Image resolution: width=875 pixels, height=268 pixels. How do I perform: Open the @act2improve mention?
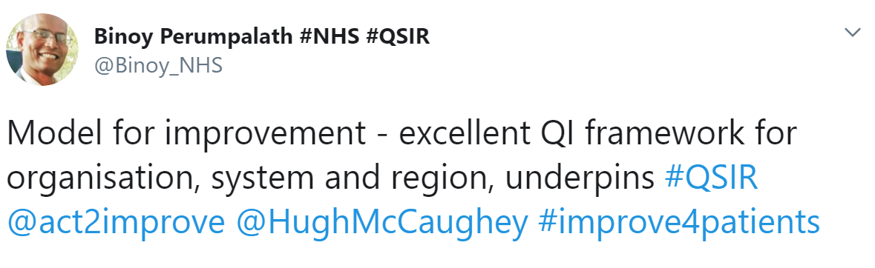pyautogui.click(x=116, y=223)
